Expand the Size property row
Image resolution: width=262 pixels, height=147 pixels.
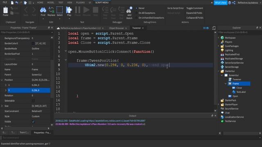click(2, 106)
